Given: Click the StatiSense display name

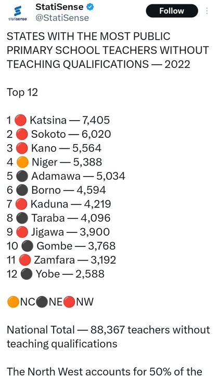Looking at the screenshot, I should pos(59,7).
